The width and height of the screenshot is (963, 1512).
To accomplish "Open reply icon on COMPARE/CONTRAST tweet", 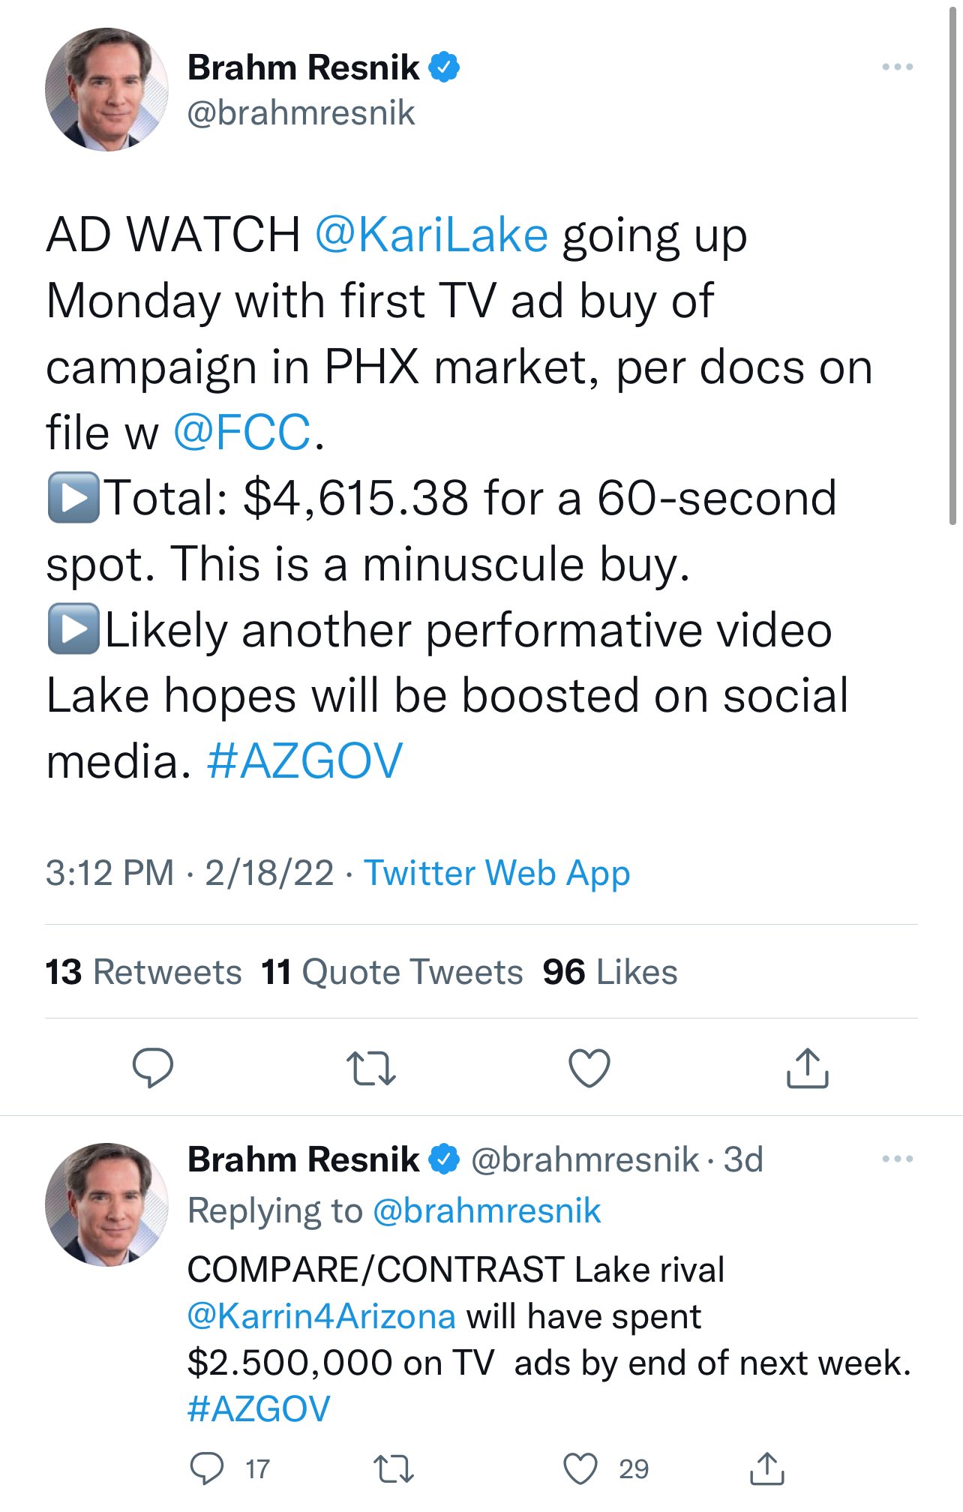I will click(x=206, y=1468).
